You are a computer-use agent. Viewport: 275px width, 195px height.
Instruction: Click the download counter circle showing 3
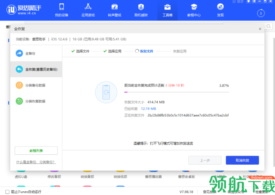point(261,13)
